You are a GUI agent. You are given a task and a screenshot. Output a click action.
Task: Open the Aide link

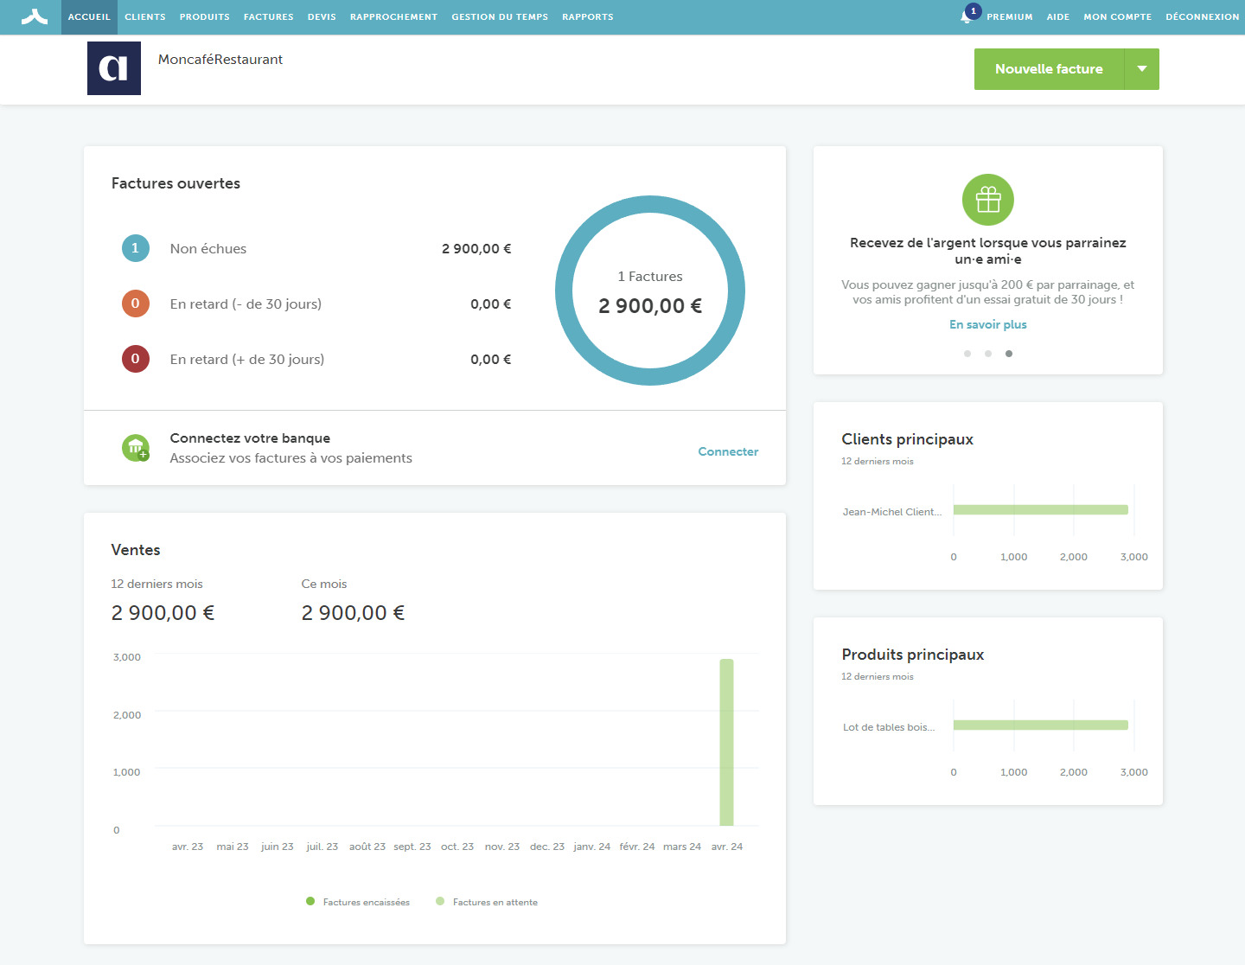[1058, 17]
